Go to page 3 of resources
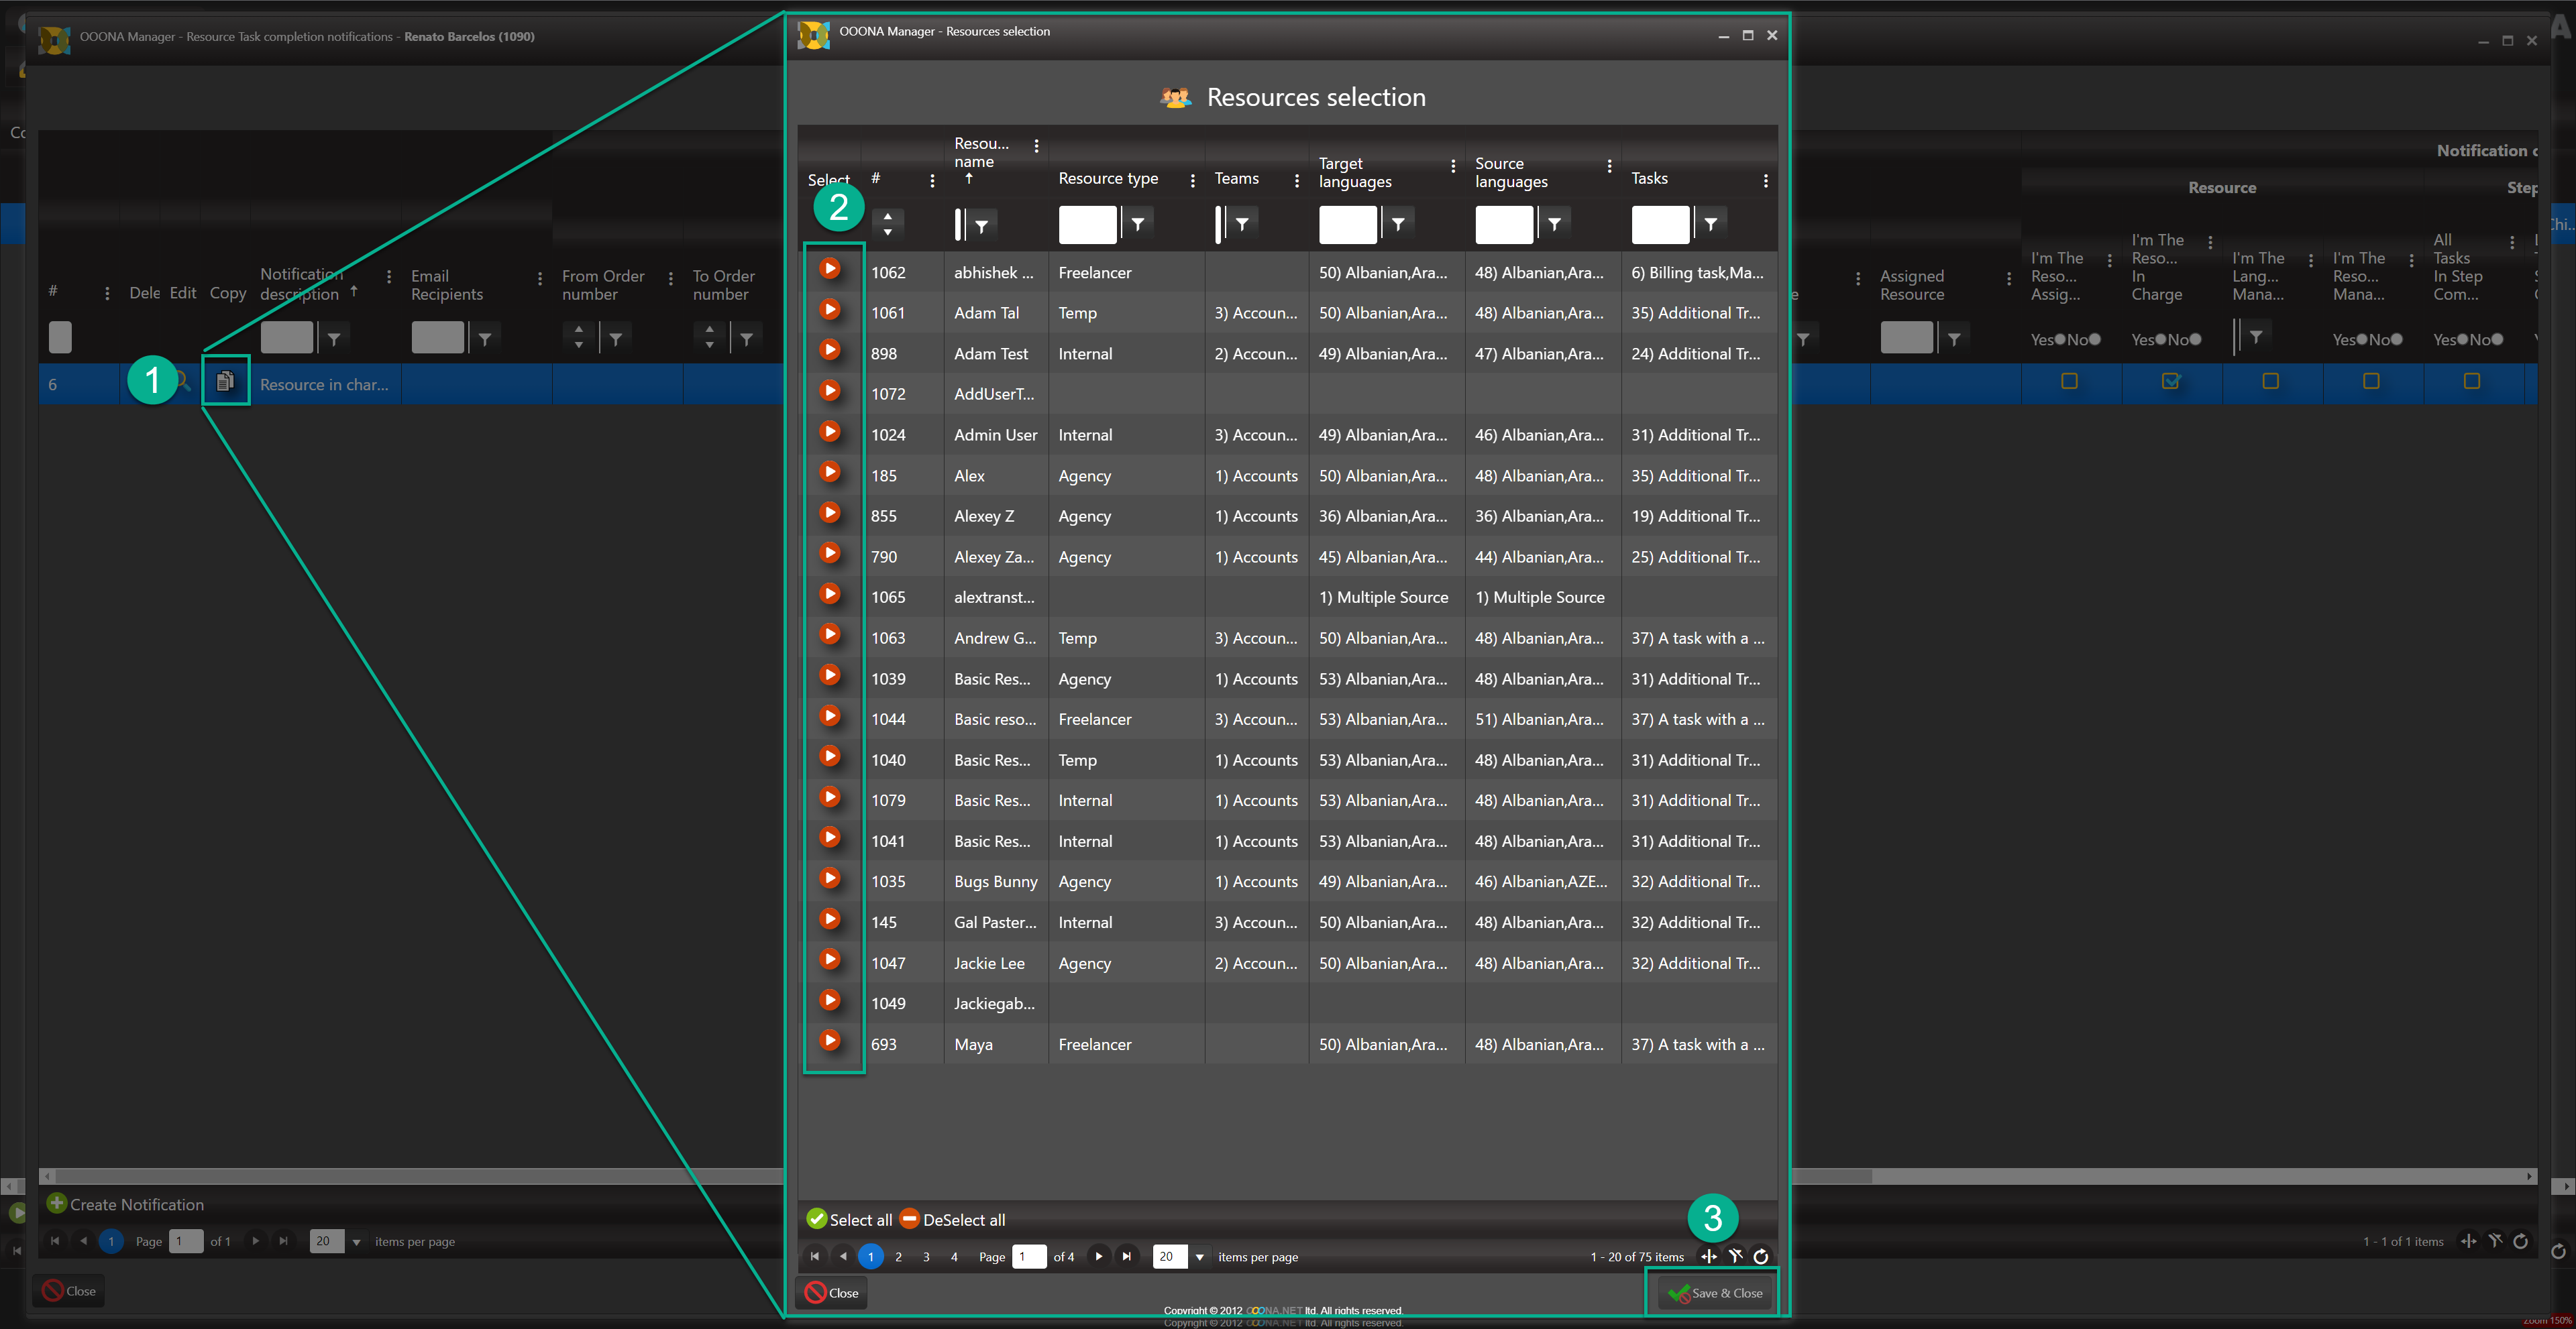The width and height of the screenshot is (2576, 1329). 926,1257
